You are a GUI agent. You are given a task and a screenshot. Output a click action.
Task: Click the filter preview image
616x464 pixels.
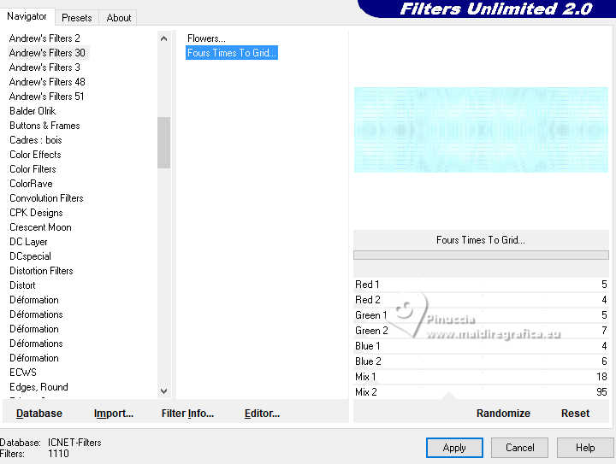tap(481, 130)
